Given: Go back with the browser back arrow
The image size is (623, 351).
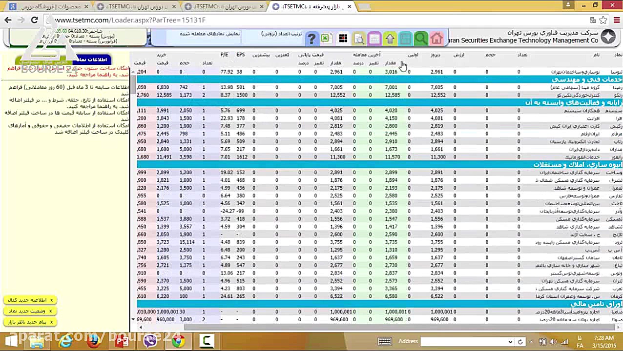Looking at the screenshot, I should (x=8, y=20).
